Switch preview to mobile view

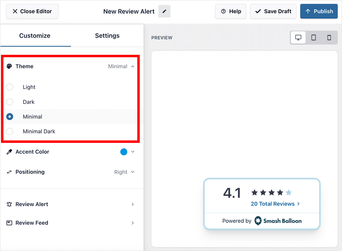329,38
